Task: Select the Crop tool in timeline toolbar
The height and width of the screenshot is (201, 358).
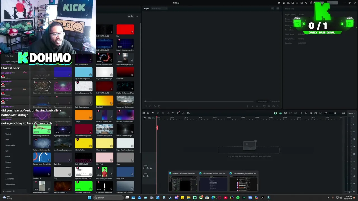Action: click(x=178, y=113)
